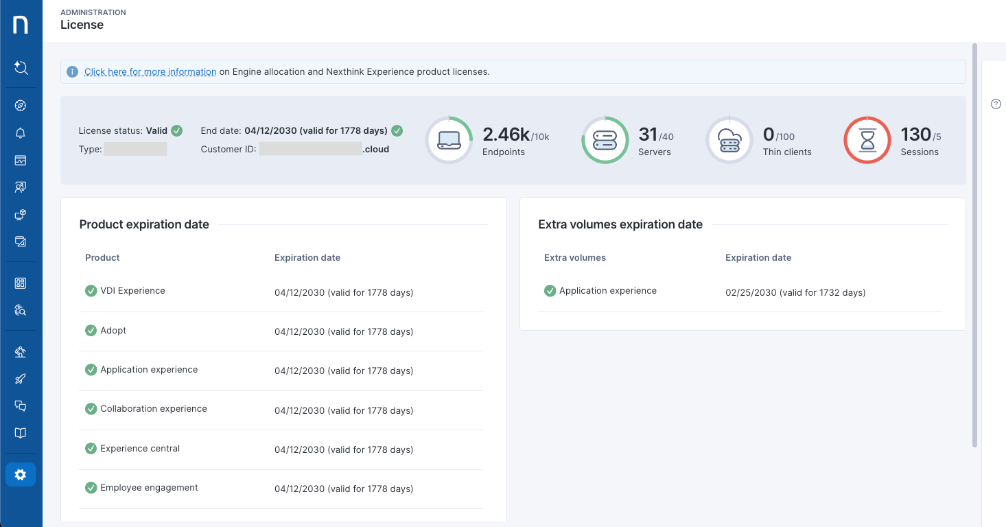
Task: Open the book icon in sidebar
Action: point(21,433)
